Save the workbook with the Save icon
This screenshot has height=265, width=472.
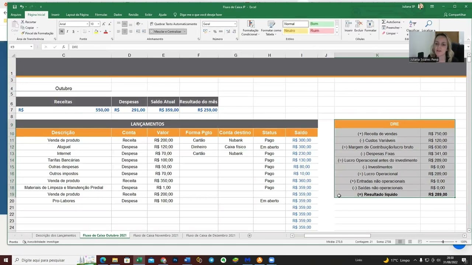point(14,7)
